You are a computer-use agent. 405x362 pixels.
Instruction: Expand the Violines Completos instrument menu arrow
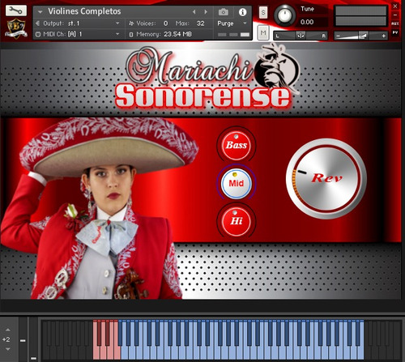[x=40, y=12]
